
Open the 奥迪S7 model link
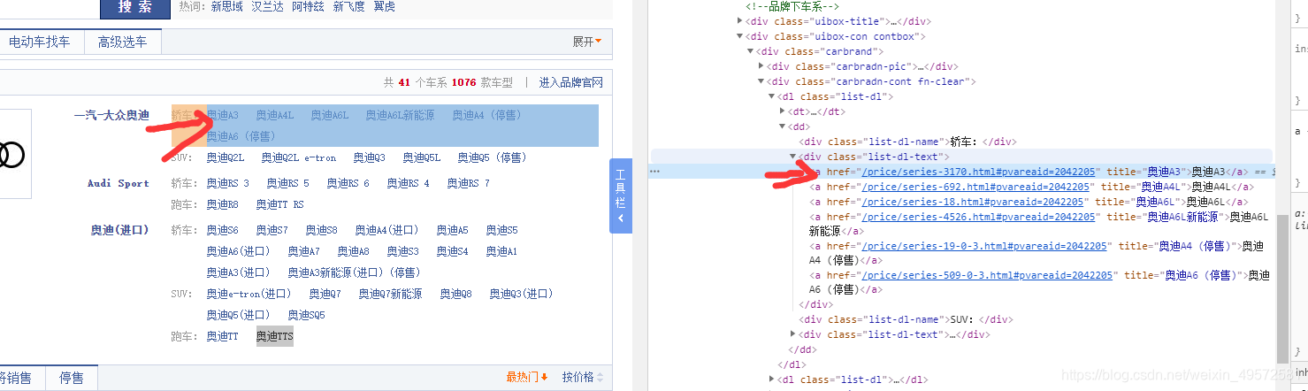(272, 230)
